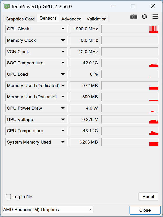Expand the Memory Used (Dedicated) dropdown

63,86
